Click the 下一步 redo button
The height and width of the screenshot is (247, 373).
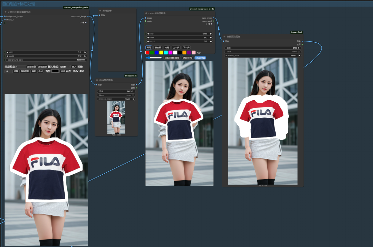pos(186,48)
